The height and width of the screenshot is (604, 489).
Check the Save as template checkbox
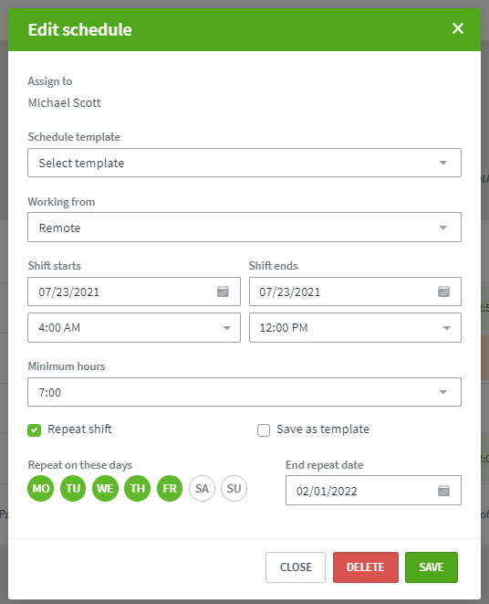[x=264, y=429]
